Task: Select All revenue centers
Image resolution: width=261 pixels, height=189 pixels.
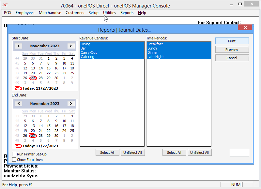Action: [107, 153]
